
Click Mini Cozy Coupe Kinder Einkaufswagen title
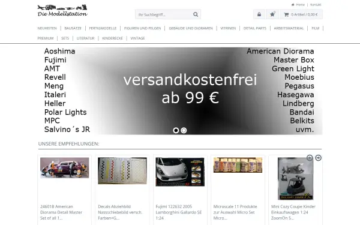coord(293,212)
